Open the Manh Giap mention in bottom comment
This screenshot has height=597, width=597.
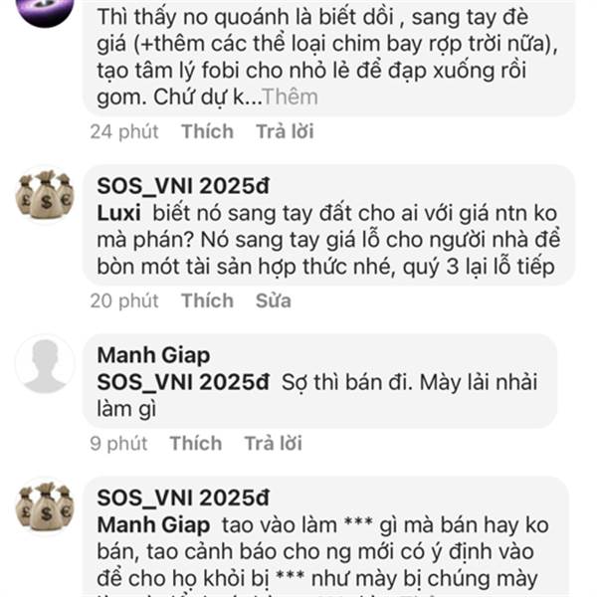click(x=153, y=525)
